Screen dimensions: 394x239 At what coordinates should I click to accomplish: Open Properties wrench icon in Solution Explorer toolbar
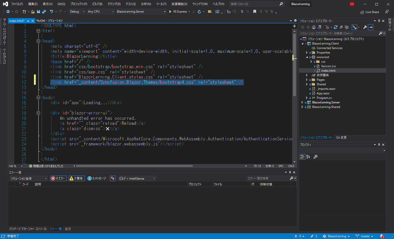[365, 27]
